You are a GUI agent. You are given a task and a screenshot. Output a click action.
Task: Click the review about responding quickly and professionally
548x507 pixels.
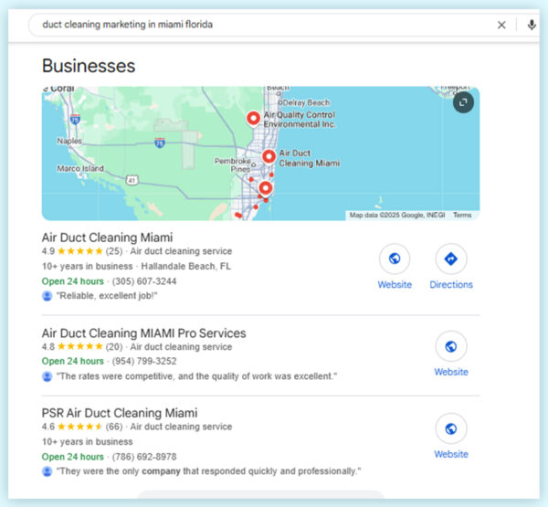pyautogui.click(x=208, y=471)
